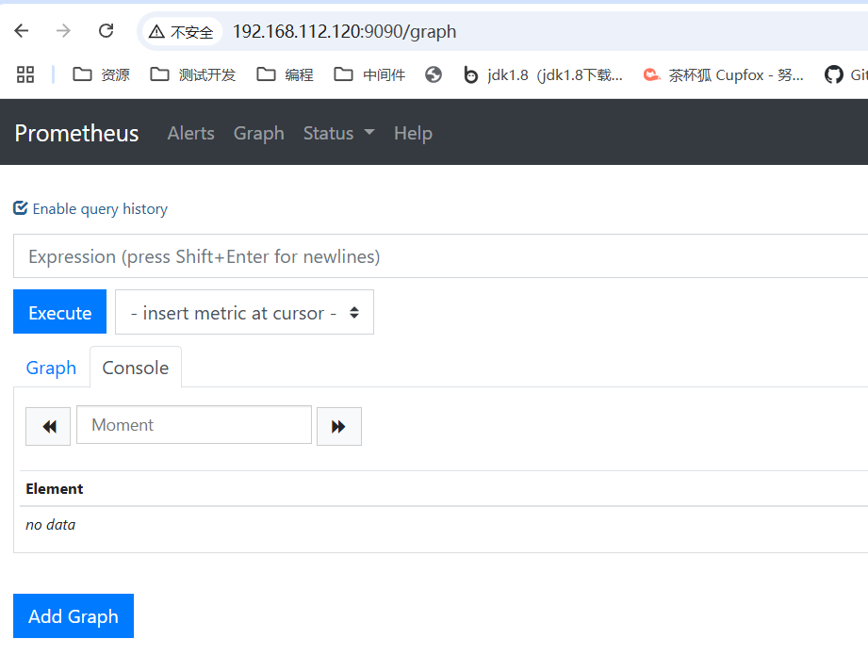The height and width of the screenshot is (655, 868).
Task: Open the Alerts page in navbar
Action: [x=191, y=133]
